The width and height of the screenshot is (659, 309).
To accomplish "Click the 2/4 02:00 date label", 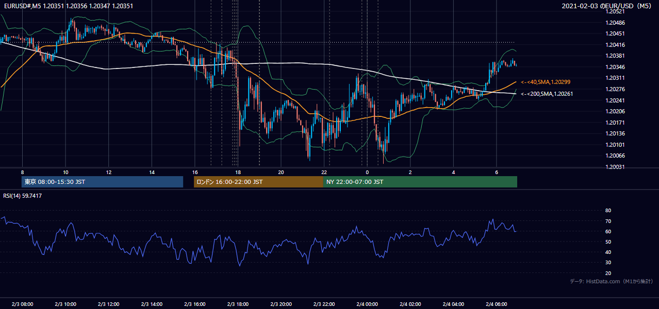I will coord(411,304).
